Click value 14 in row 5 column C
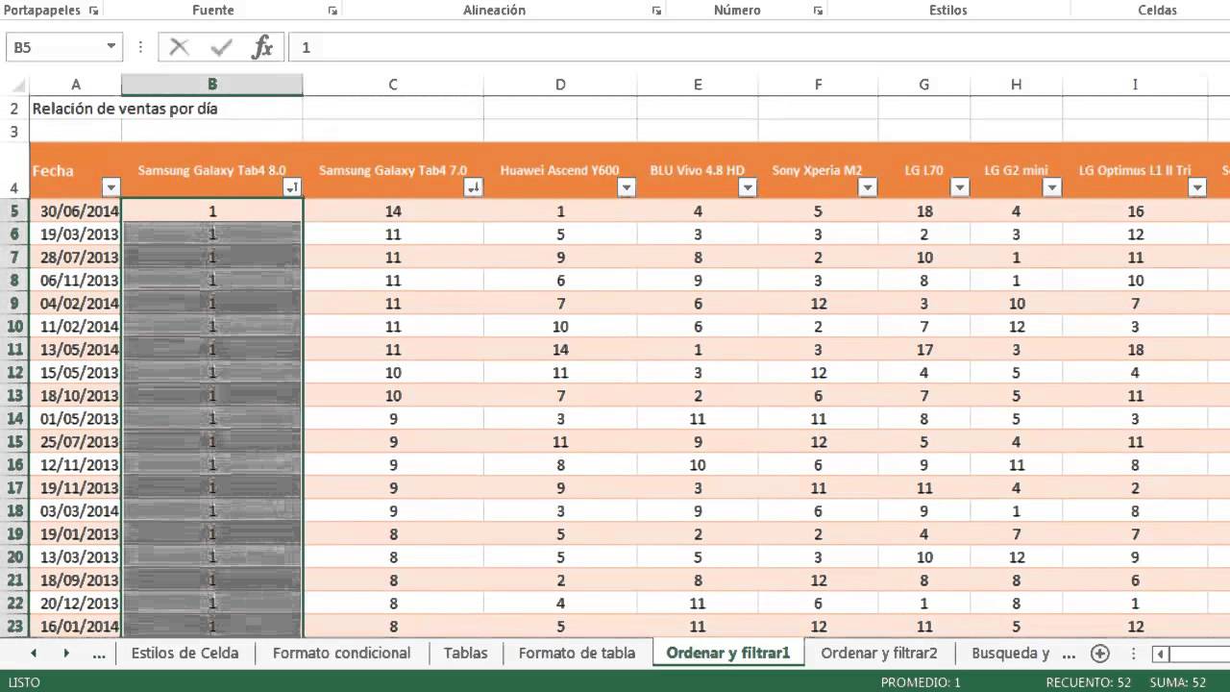Image resolution: width=1230 pixels, height=692 pixels. click(393, 210)
